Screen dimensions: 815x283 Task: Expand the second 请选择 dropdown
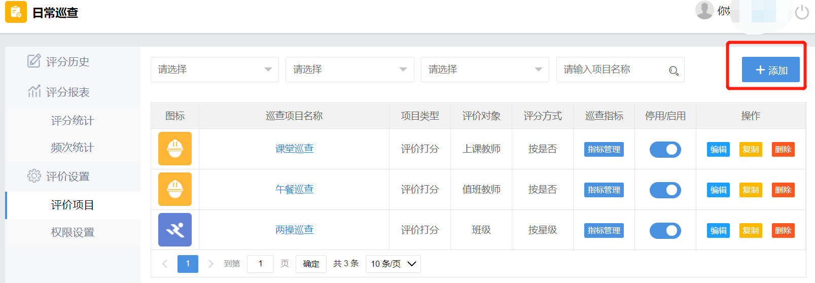pos(349,69)
